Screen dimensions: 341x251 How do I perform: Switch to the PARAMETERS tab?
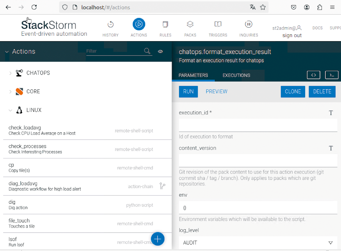193,75
